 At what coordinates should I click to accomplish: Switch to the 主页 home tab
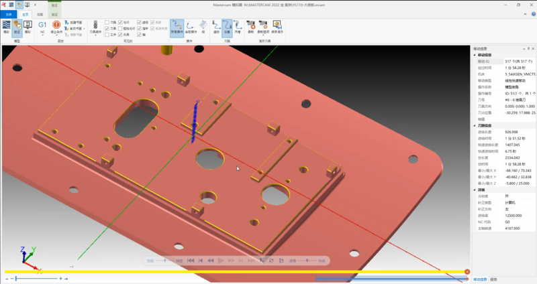[25, 14]
